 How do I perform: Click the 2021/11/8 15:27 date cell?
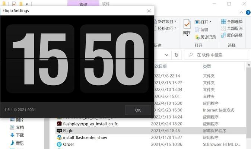166,137
